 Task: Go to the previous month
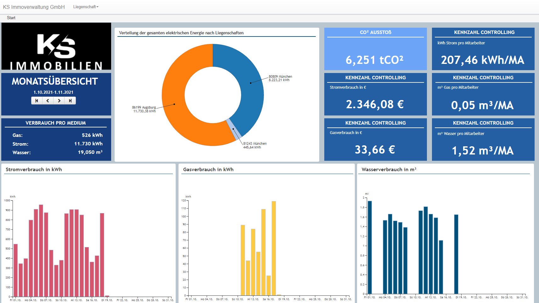(x=48, y=101)
